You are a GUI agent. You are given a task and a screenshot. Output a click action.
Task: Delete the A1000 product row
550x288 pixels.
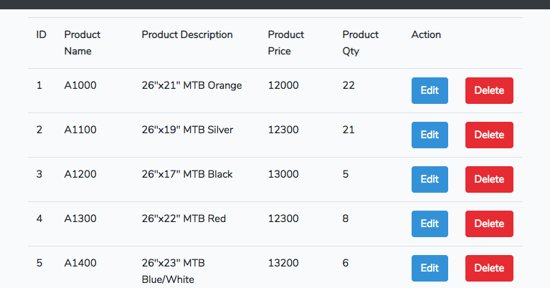(x=489, y=91)
